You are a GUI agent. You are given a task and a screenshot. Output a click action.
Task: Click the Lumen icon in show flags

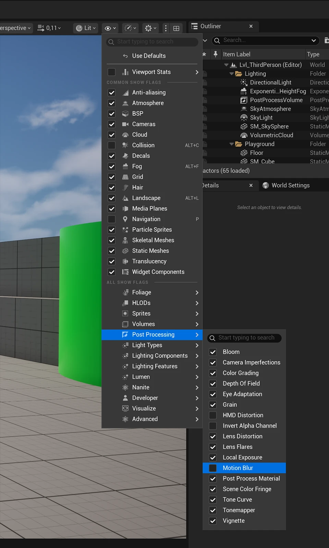(x=125, y=377)
